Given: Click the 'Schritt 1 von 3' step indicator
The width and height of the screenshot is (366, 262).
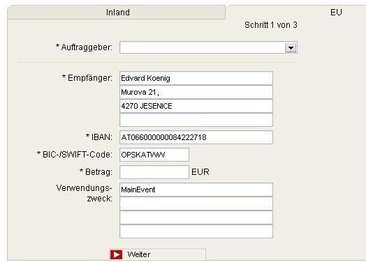Looking at the screenshot, I should point(271,25).
